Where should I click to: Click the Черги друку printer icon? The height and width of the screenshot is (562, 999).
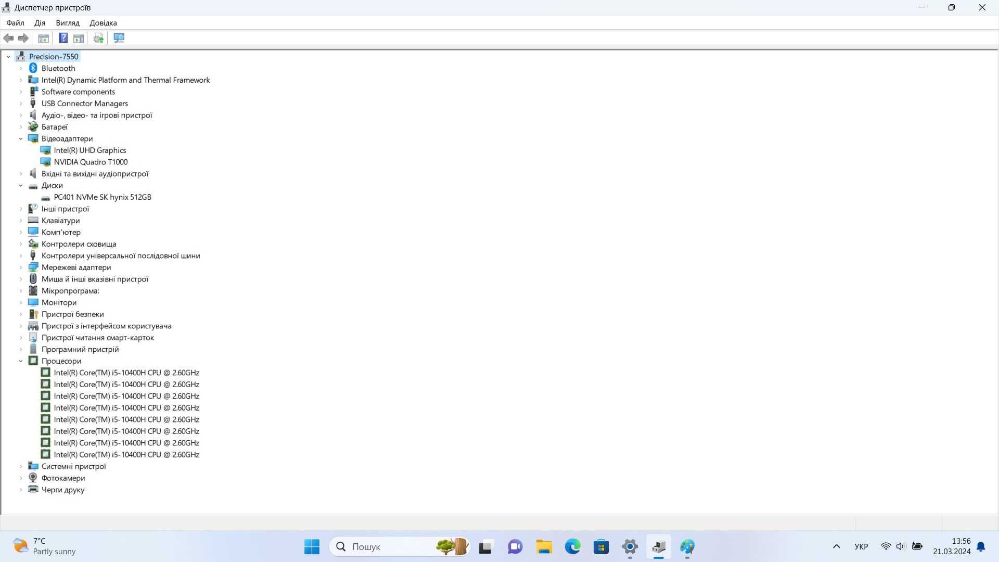pos(33,489)
